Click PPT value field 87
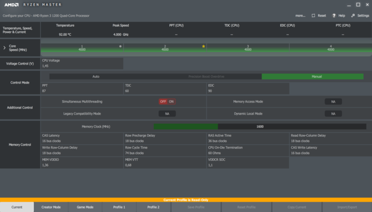The image size is (372, 212). pyautogui.click(x=82, y=88)
